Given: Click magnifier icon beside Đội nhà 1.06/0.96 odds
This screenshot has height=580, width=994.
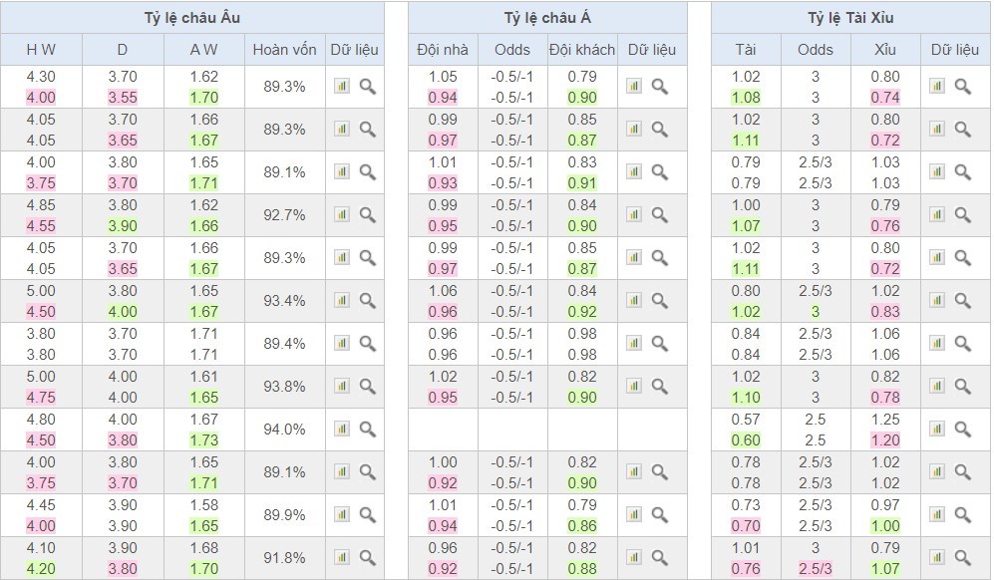Looking at the screenshot, I should click(x=660, y=300).
